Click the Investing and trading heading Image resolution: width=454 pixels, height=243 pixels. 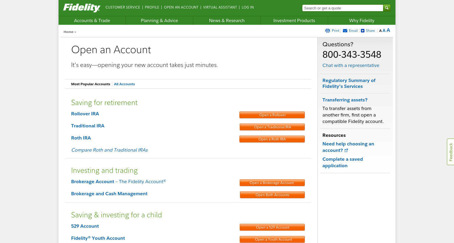[104, 170]
